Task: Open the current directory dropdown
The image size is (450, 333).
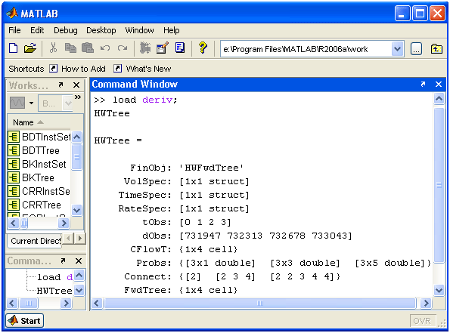Action: point(398,49)
